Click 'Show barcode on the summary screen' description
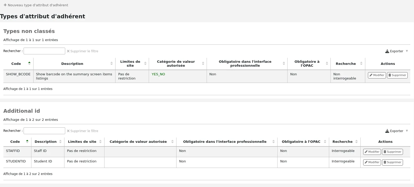This screenshot has height=187, width=414. [x=74, y=76]
